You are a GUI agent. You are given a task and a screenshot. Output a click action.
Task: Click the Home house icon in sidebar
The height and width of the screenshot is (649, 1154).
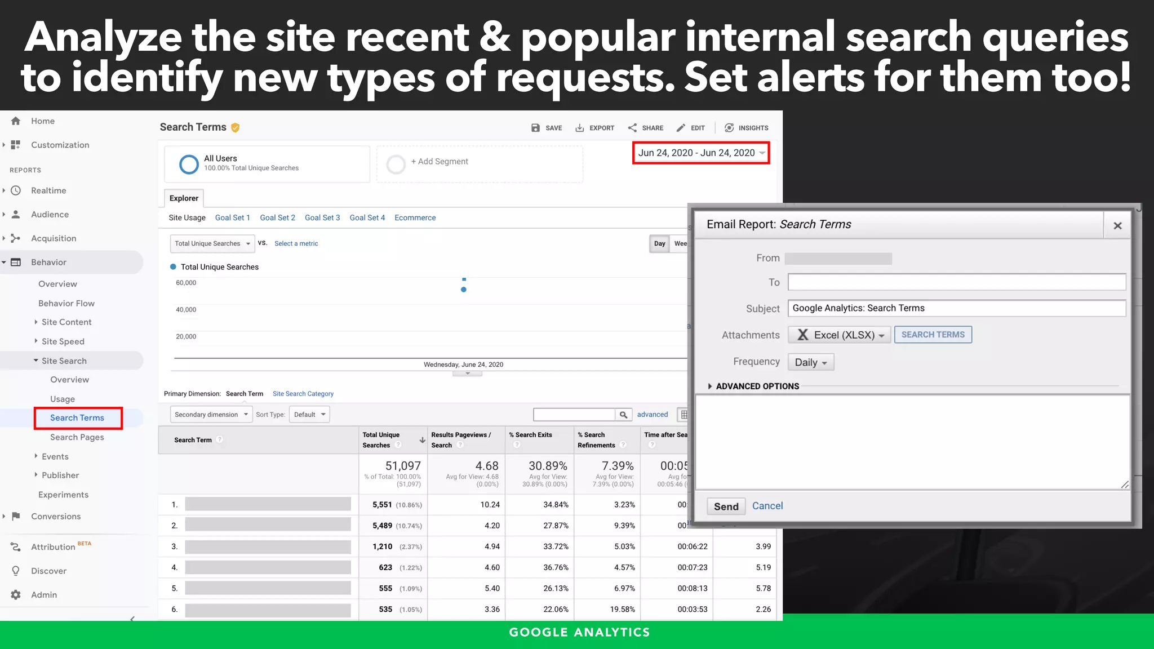click(x=16, y=121)
